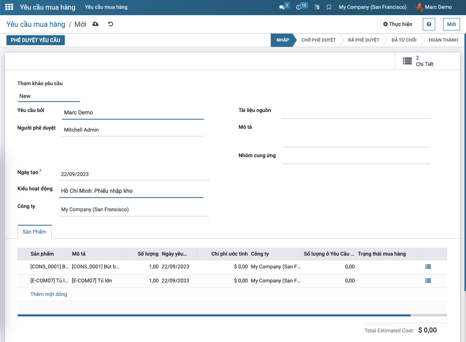466x342 pixels.
Task: Select Đã phê duyệt status stage
Action: (x=364, y=40)
